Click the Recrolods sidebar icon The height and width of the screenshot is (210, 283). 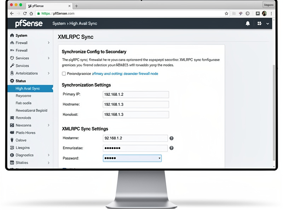12,118
